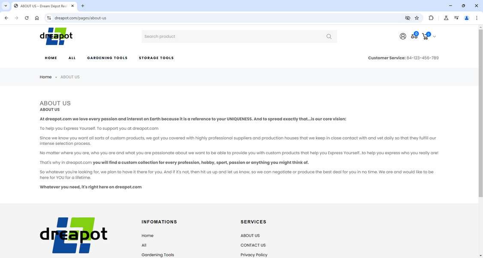This screenshot has height=258, width=483.
Task: Select the STORAGE TOOLS menu item
Action: 156,57
